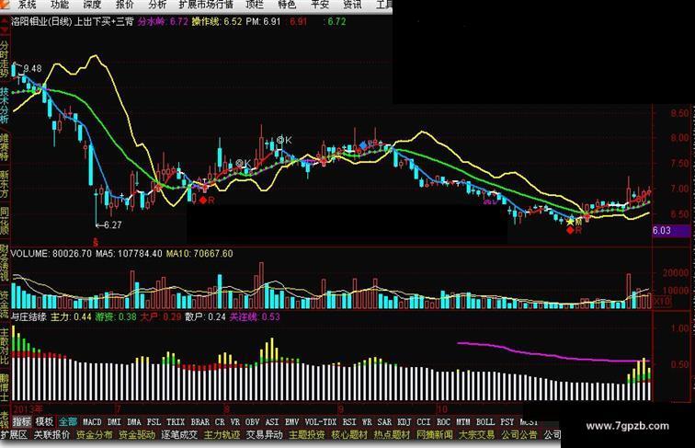The width and height of the screenshot is (695, 448).
Task: Open the 大宗交易 tab
Action: (x=477, y=435)
